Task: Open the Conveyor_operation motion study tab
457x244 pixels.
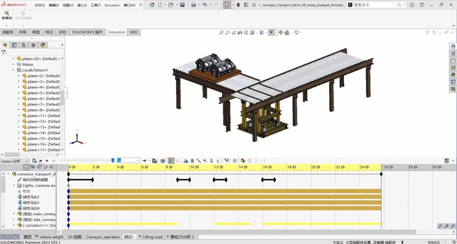Action: [103, 237]
